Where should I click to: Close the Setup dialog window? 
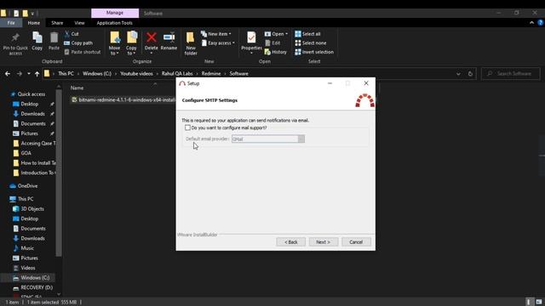point(366,83)
